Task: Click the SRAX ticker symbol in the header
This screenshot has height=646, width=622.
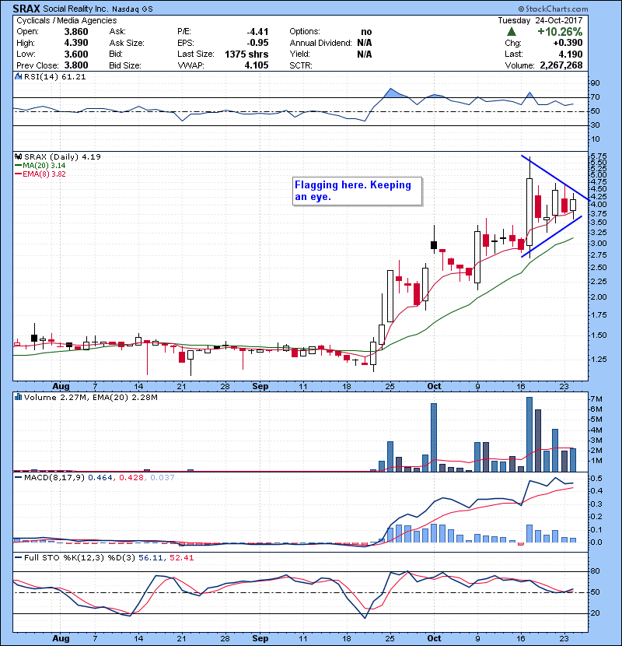Action: pyautogui.click(x=26, y=9)
